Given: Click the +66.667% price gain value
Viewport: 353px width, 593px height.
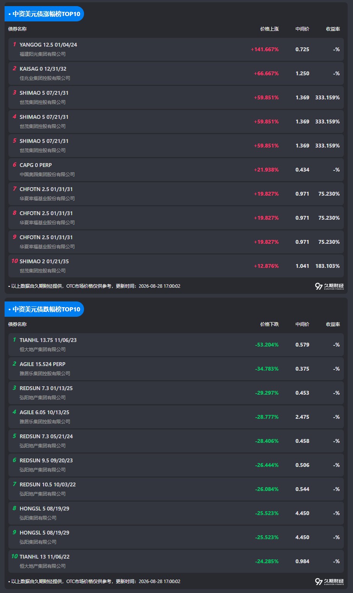Looking at the screenshot, I should point(266,73).
